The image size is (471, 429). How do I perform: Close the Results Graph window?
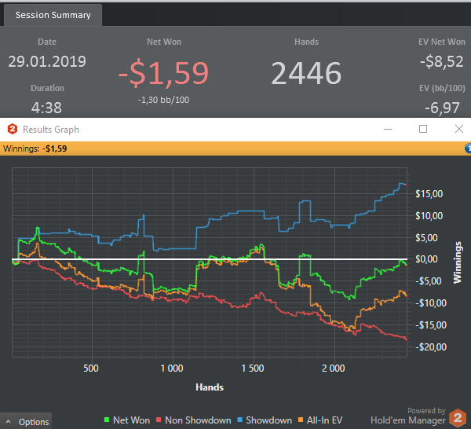(x=458, y=129)
